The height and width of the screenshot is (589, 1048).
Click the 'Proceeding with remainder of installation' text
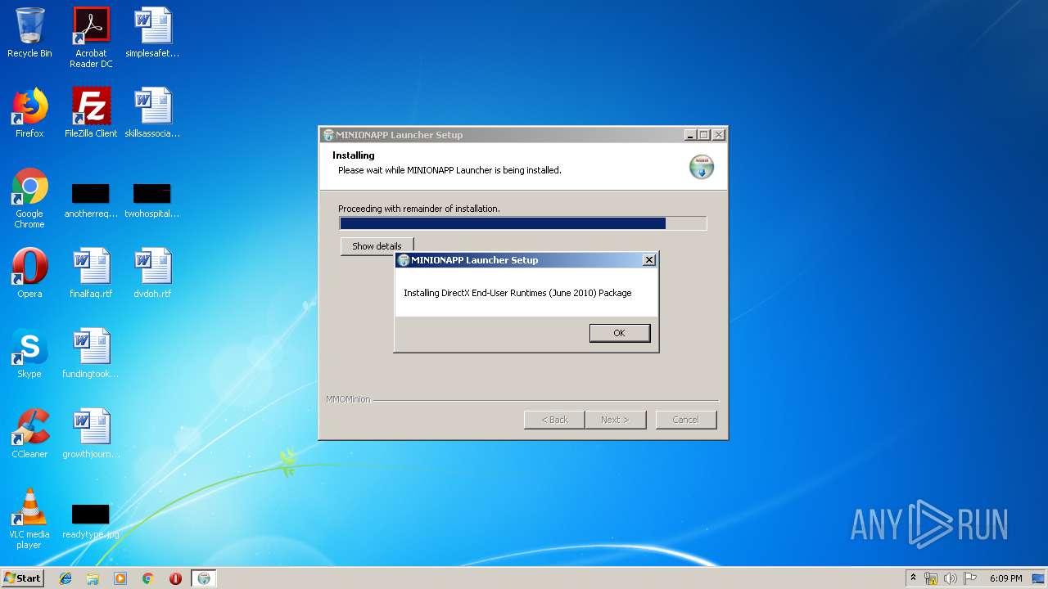[419, 209]
